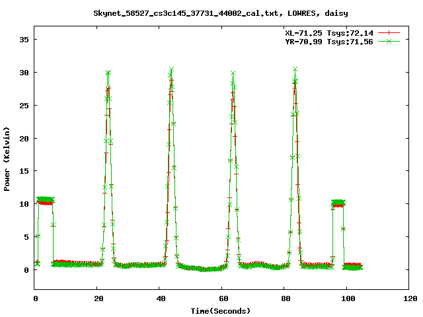Click the green YR legend line sample
The height and width of the screenshot is (317, 423).
pos(389,41)
